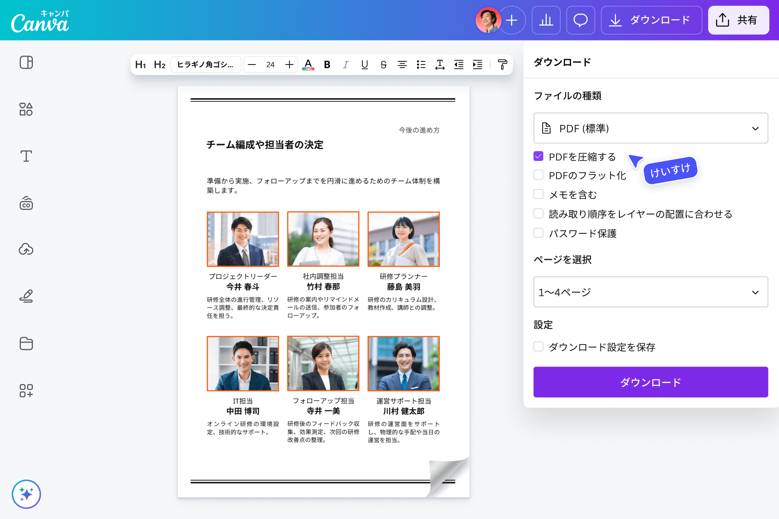Open the Elements shapes panel
The image size is (779, 519).
[x=26, y=109]
